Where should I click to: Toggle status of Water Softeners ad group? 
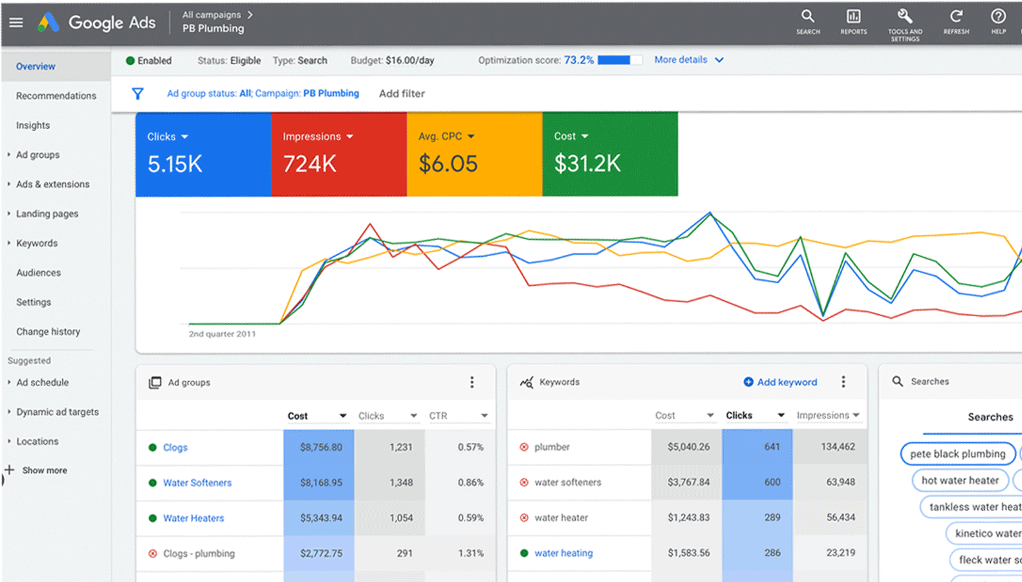click(153, 482)
